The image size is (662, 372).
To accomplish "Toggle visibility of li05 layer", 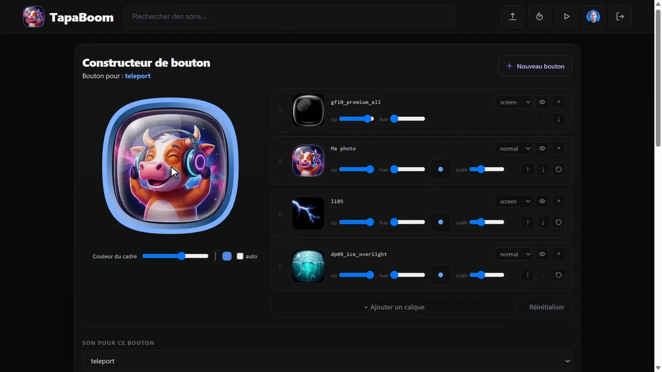I will [x=542, y=201].
